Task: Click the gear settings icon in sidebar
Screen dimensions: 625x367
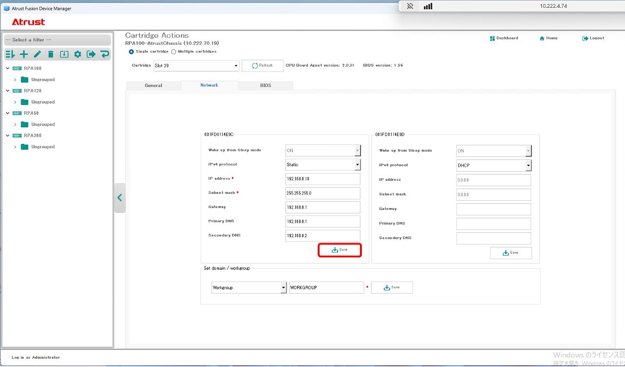Action: [x=77, y=54]
